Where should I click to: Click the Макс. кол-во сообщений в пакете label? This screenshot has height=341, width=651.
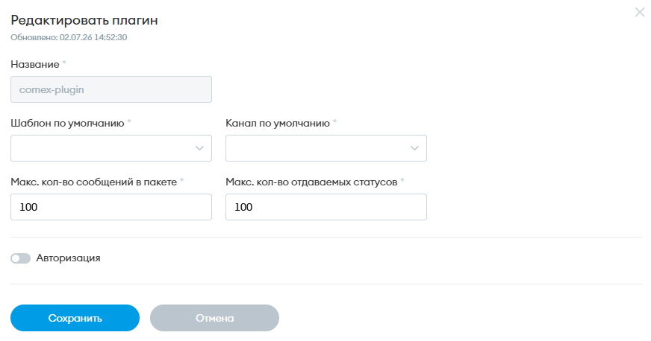click(94, 182)
